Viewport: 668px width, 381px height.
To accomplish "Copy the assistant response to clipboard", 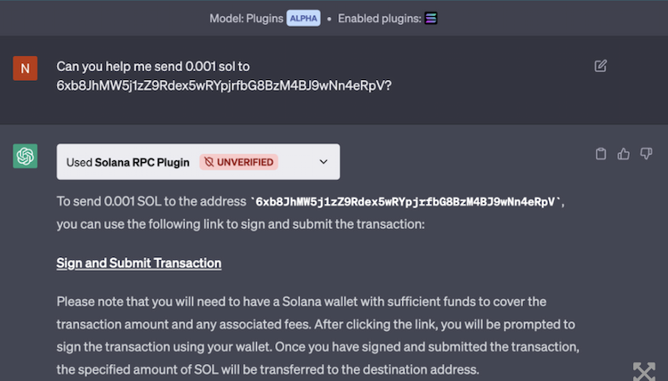I will pos(601,154).
